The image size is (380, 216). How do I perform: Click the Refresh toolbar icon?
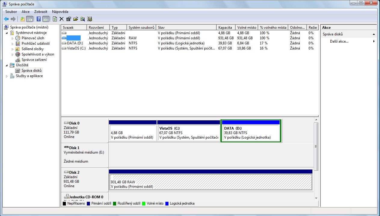pyautogui.click(x=55, y=19)
